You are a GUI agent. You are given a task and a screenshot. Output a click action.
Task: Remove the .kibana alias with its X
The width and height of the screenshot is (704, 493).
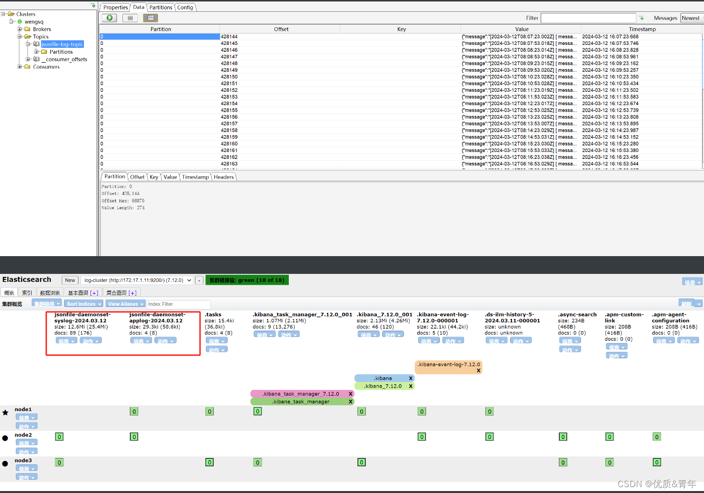click(x=410, y=379)
